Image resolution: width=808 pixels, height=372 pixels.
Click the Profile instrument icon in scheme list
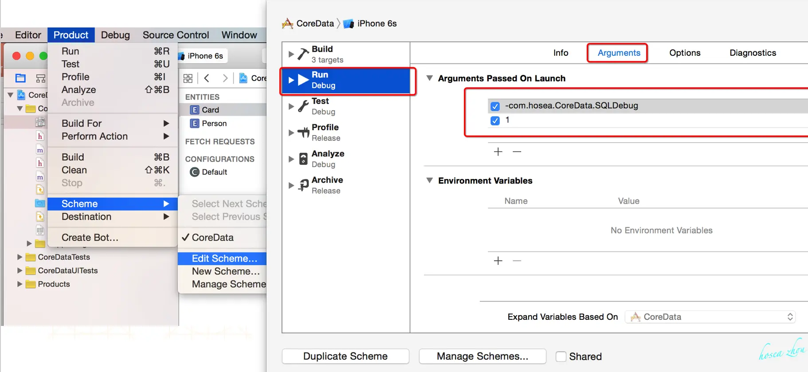tap(303, 132)
